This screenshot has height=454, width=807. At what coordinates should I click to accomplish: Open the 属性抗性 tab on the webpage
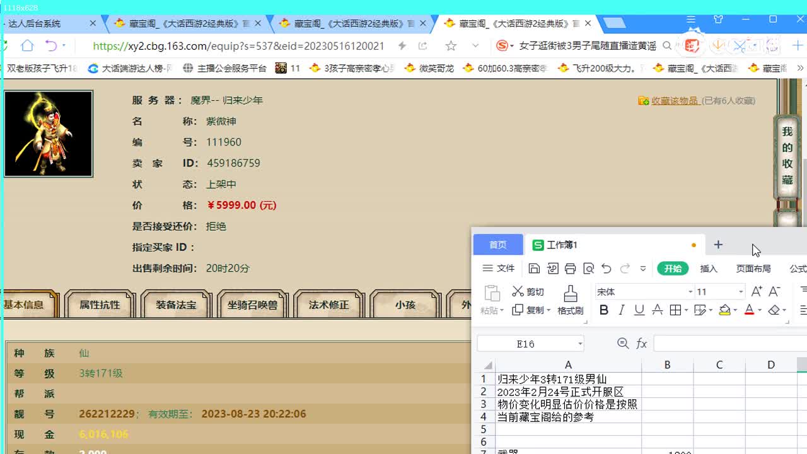(100, 305)
